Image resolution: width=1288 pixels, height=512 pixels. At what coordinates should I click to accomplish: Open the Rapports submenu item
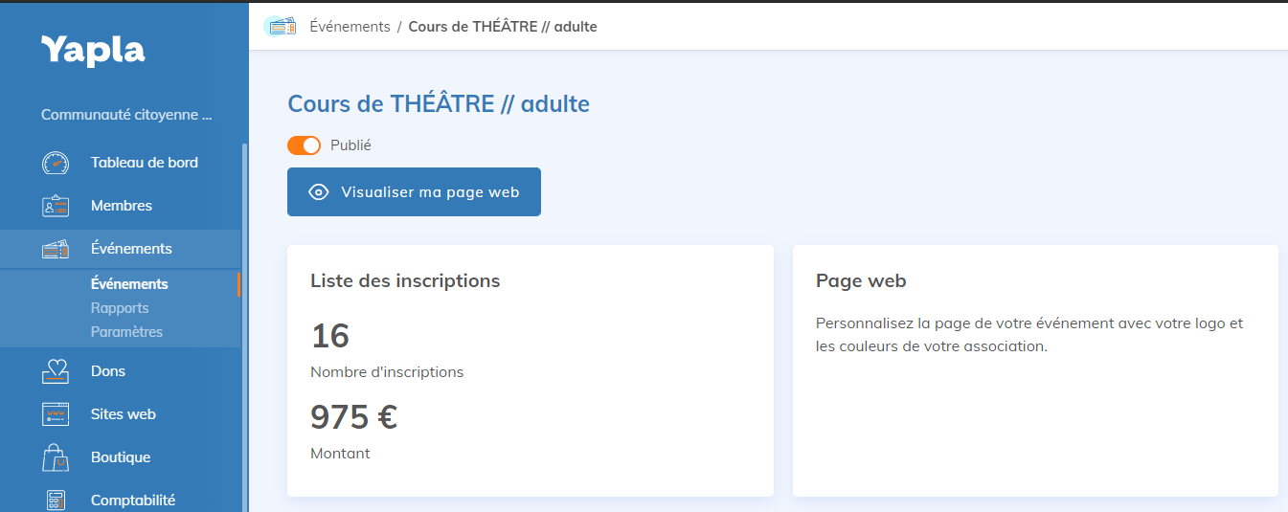(120, 308)
